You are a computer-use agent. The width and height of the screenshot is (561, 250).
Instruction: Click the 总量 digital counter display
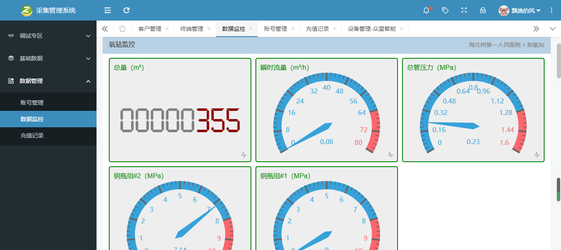[x=180, y=120]
